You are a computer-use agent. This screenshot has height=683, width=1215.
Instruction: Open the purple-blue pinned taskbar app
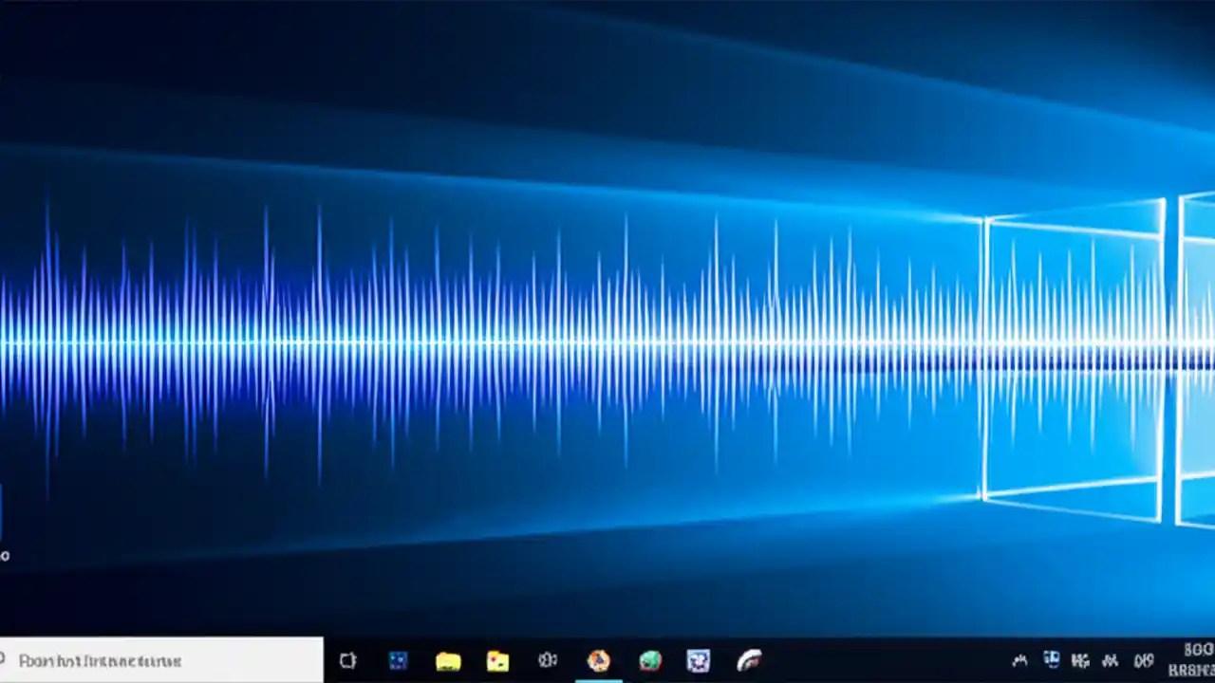click(x=700, y=659)
